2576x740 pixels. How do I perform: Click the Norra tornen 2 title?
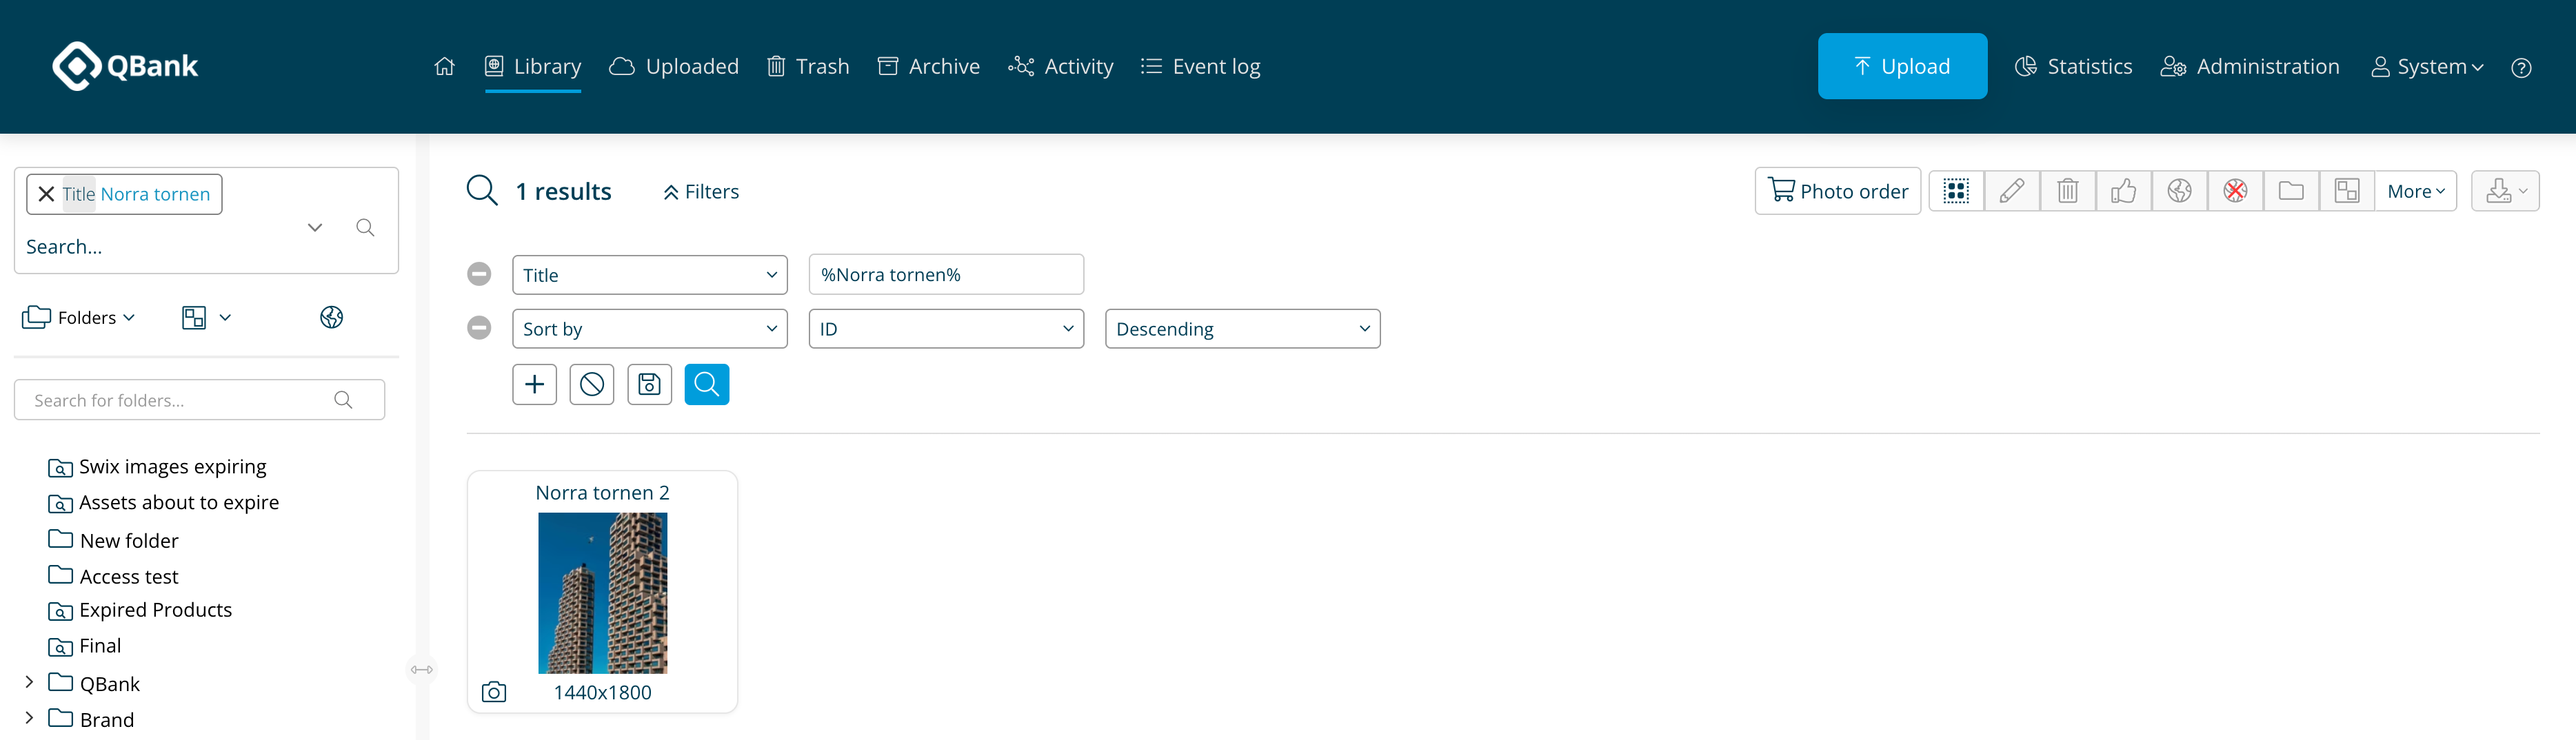click(602, 493)
